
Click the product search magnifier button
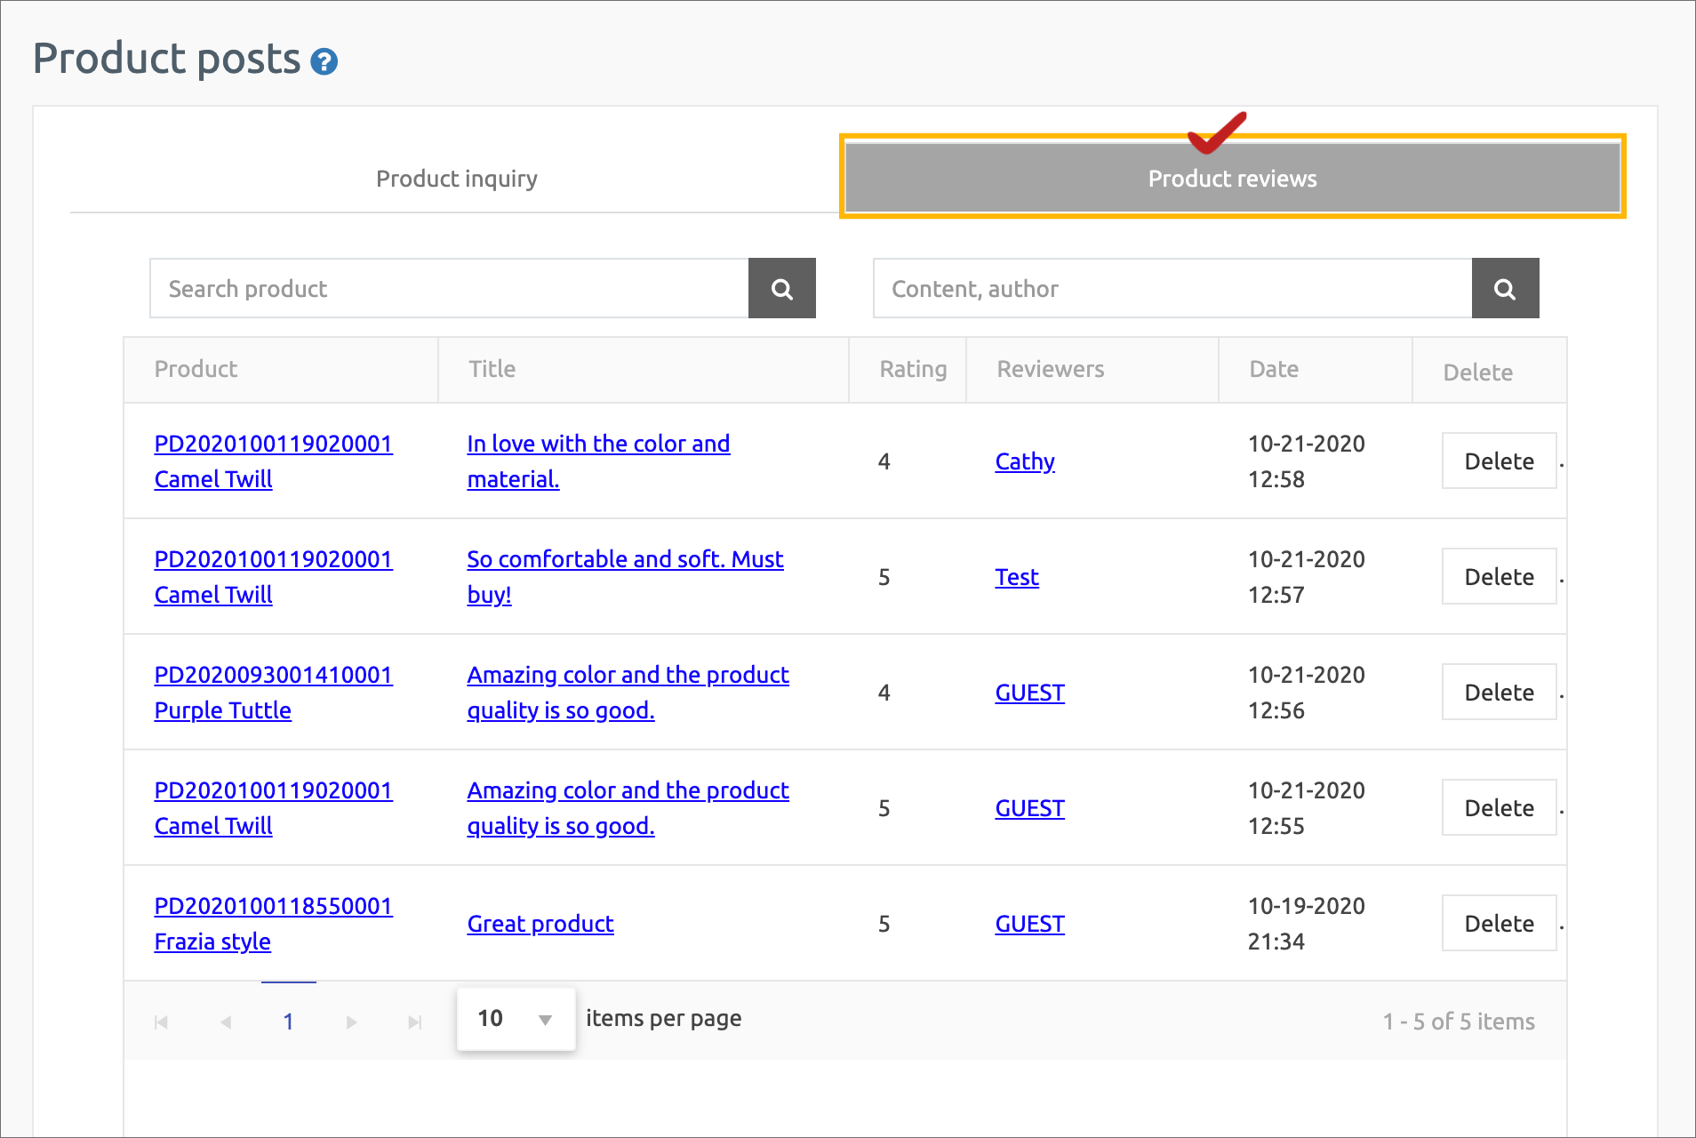(x=781, y=289)
